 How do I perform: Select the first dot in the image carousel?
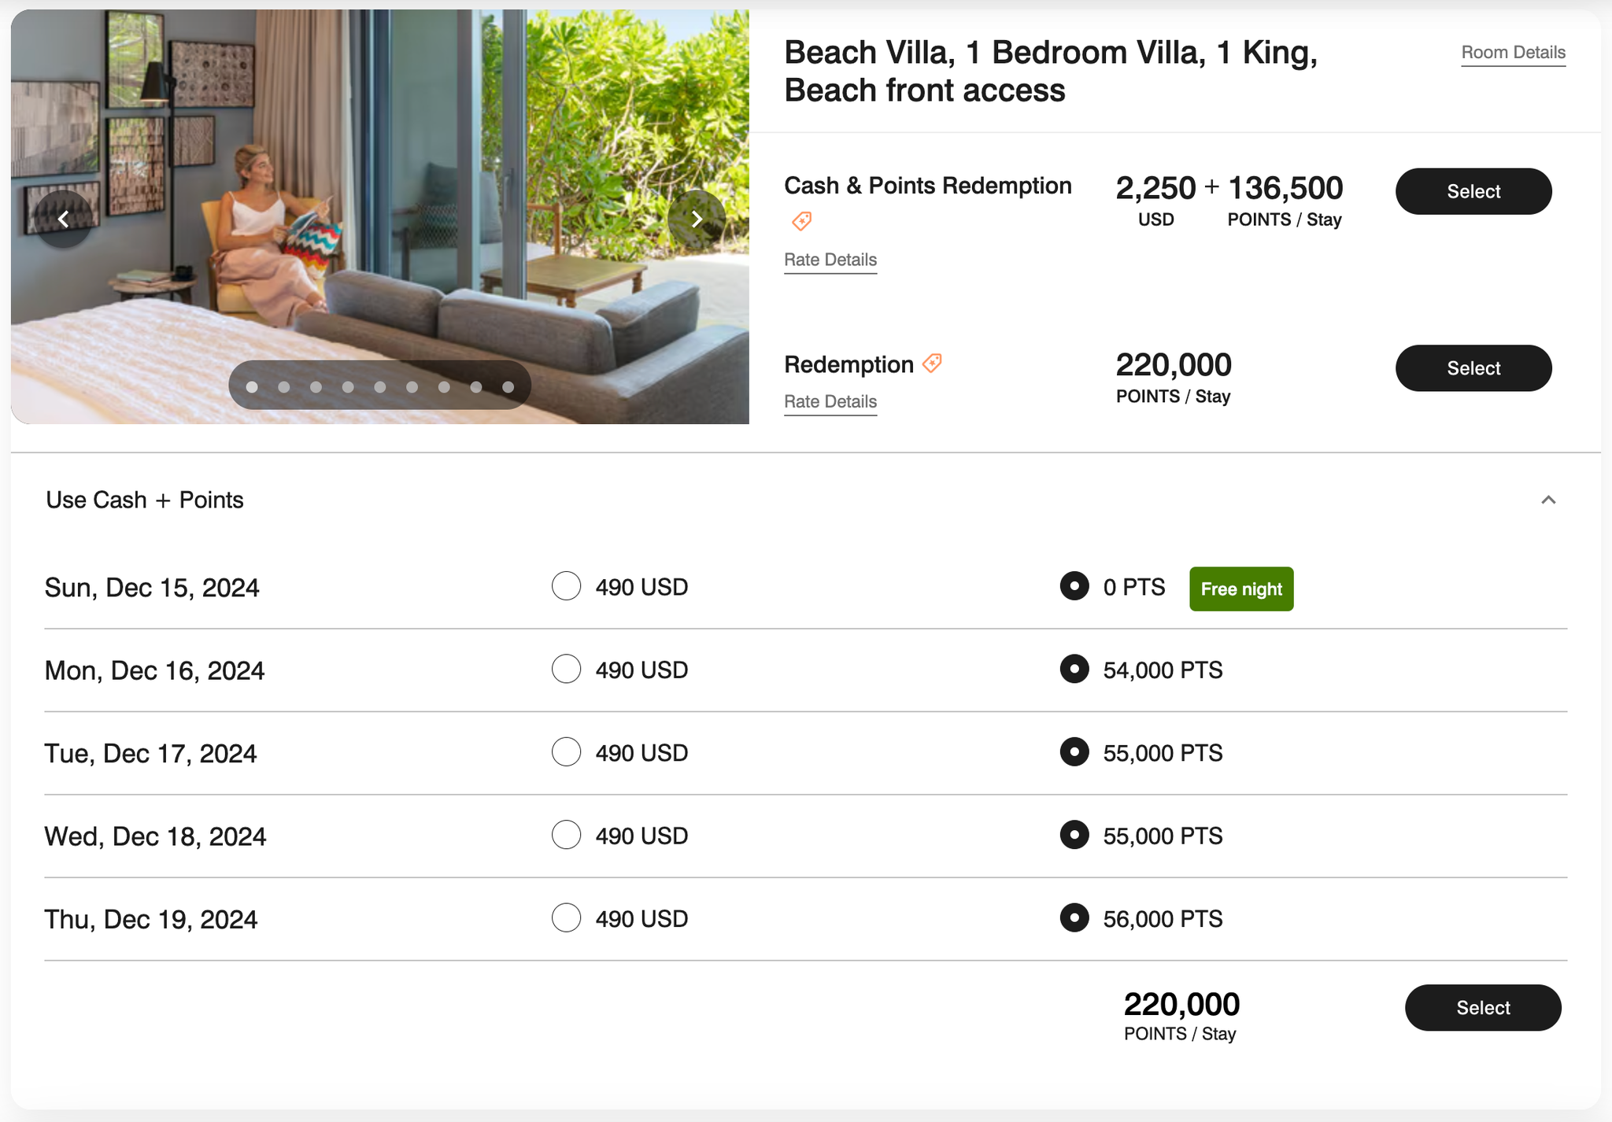tap(252, 386)
